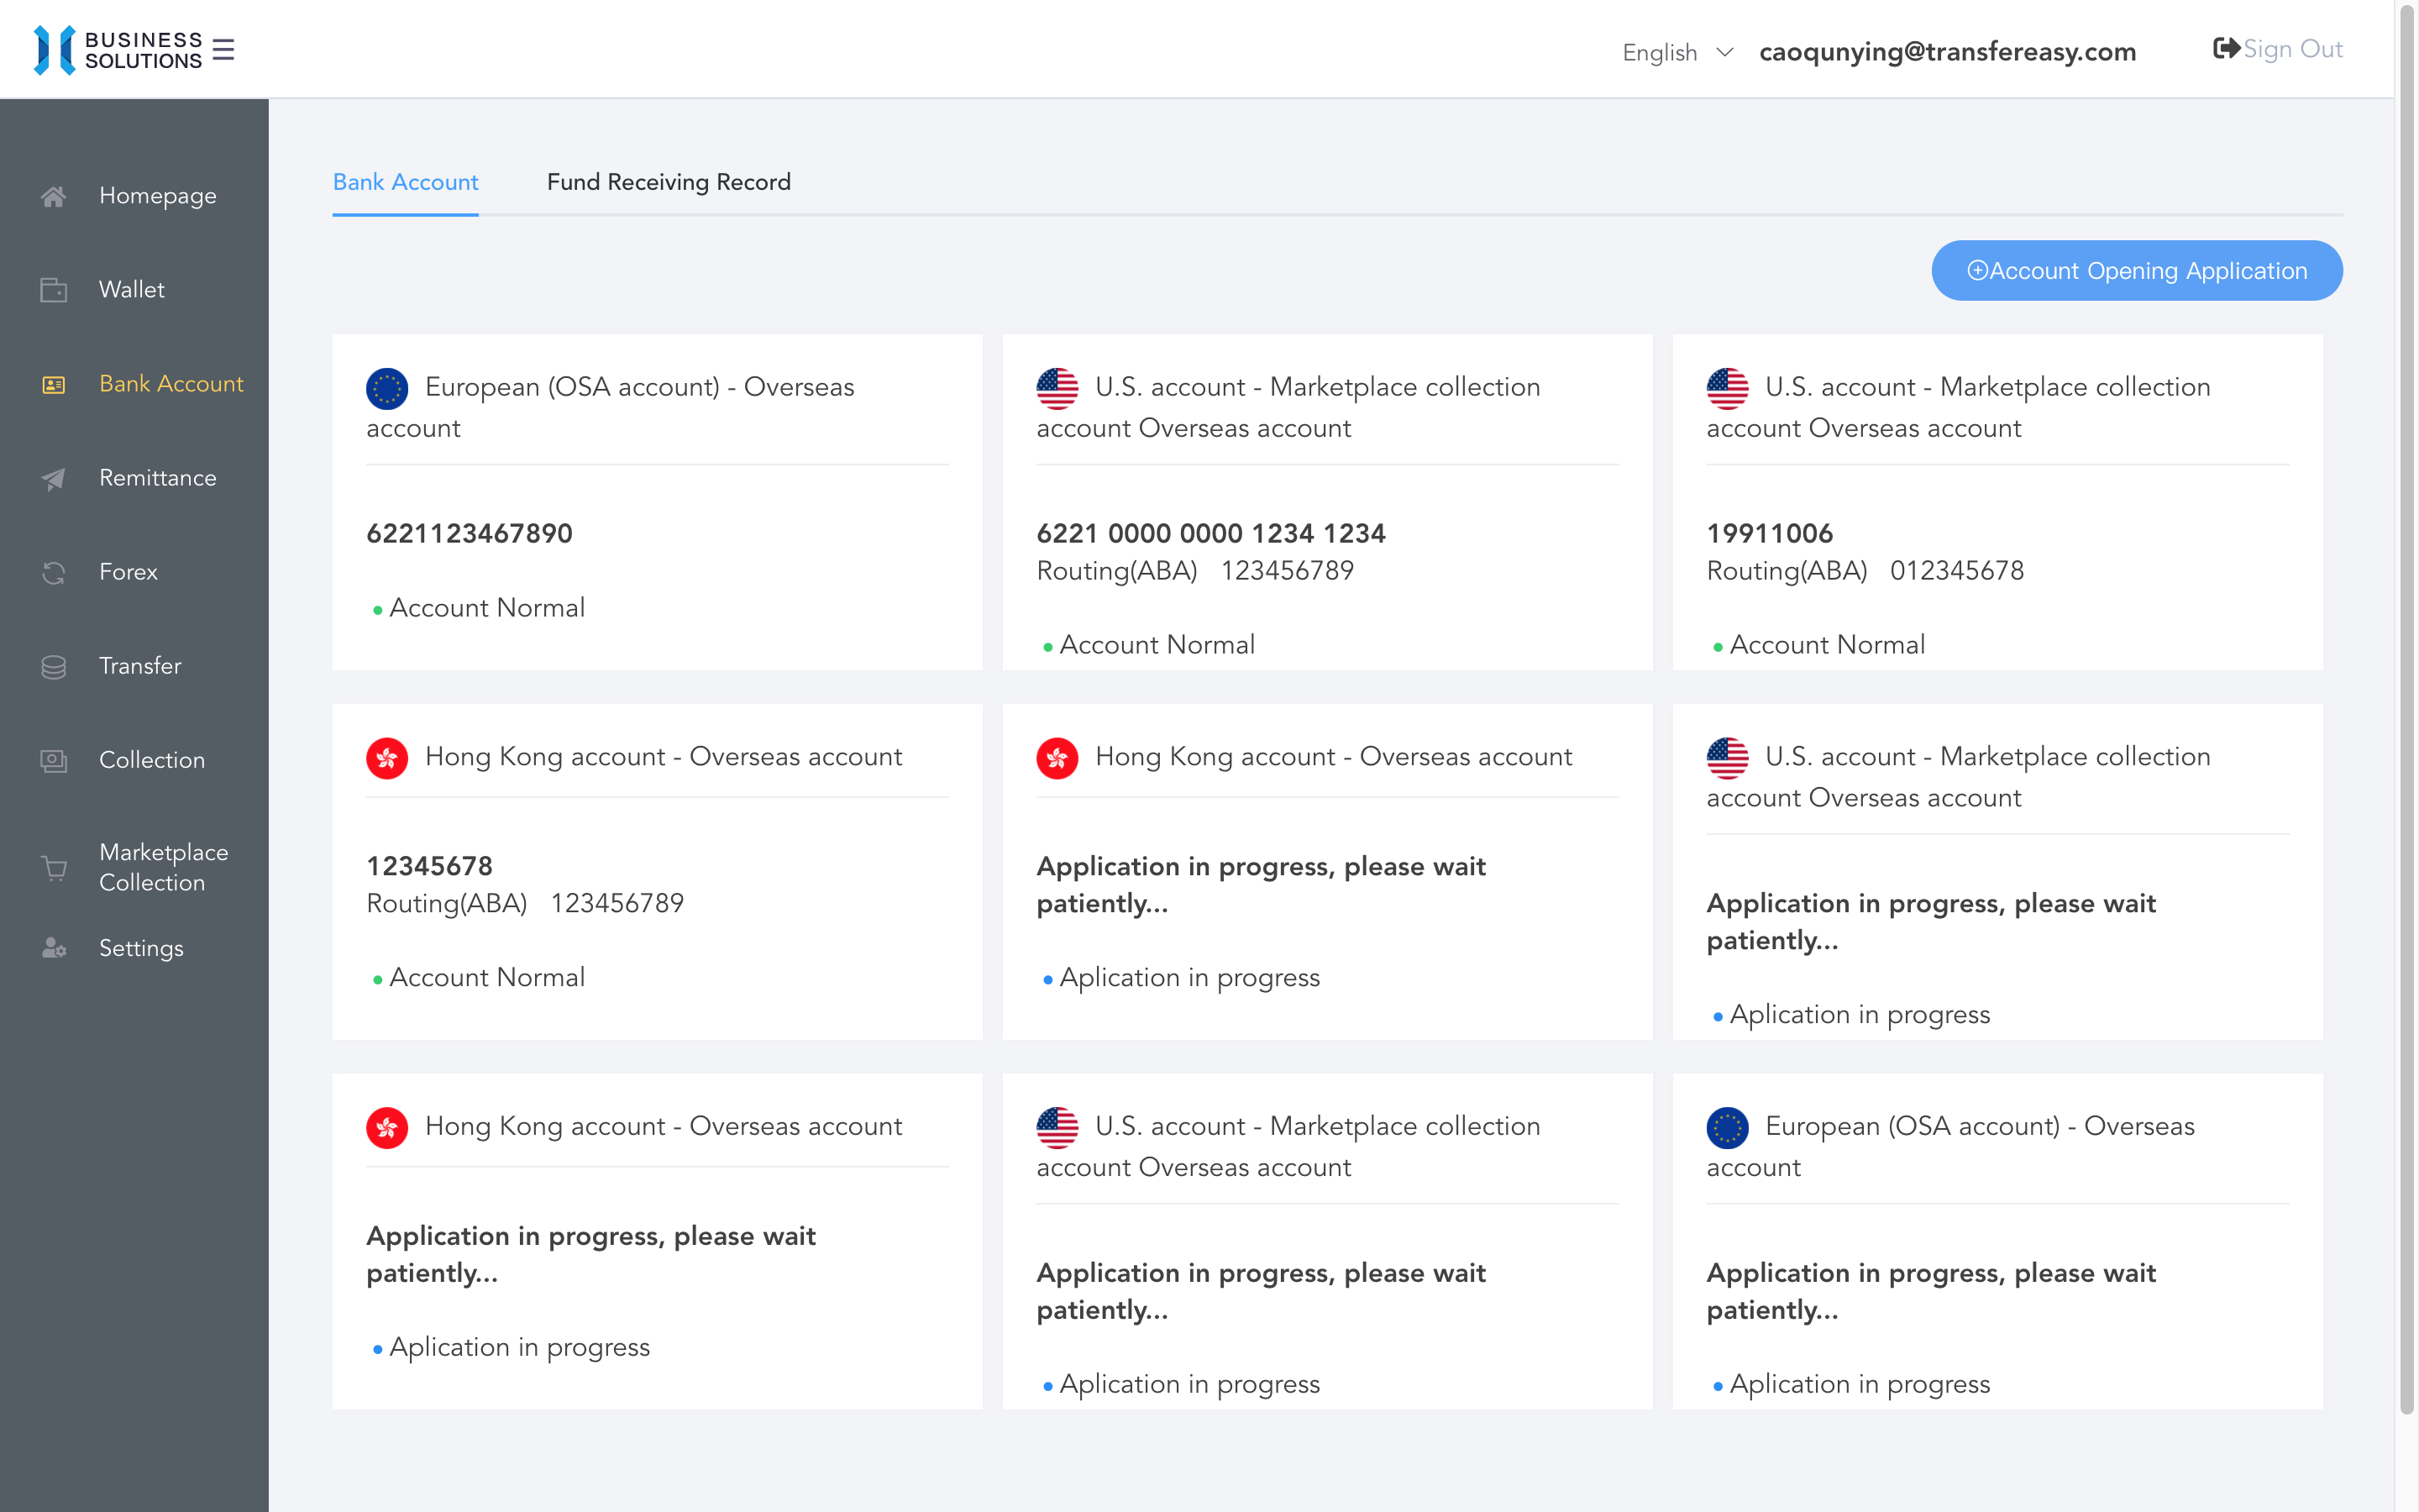Click Account Opening Application button
Image resolution: width=2419 pixels, height=1512 pixels.
(2136, 270)
